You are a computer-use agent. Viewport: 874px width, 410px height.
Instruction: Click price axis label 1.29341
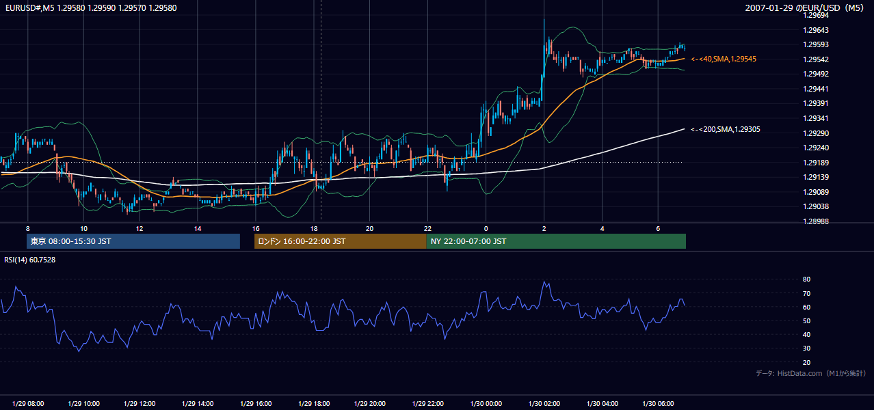[x=817, y=118]
